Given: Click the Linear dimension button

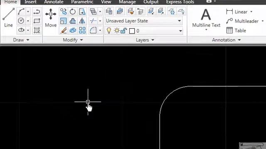Looking at the screenshot, I should [x=237, y=12].
